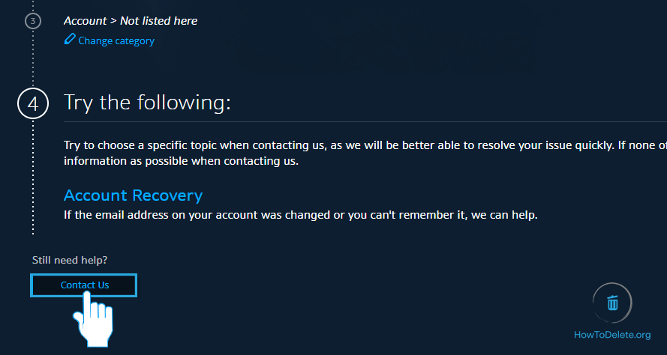The image size is (667, 355).
Task: Click the "Try the following:" heading
Action: [147, 103]
